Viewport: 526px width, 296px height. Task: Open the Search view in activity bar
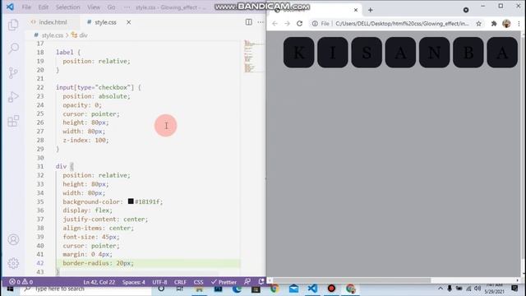coord(13,49)
